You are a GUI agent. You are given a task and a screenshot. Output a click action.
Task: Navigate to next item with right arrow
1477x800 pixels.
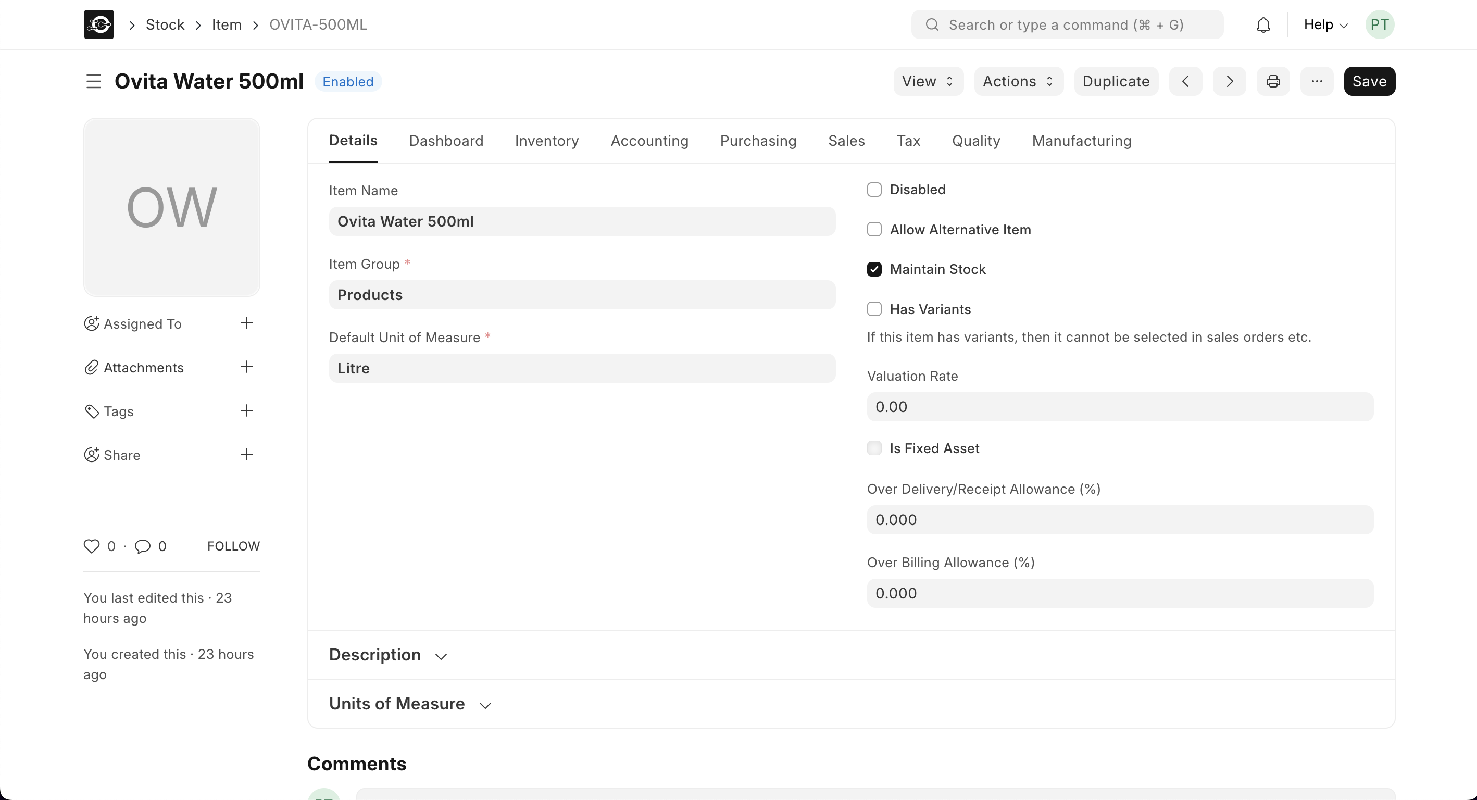coord(1229,81)
